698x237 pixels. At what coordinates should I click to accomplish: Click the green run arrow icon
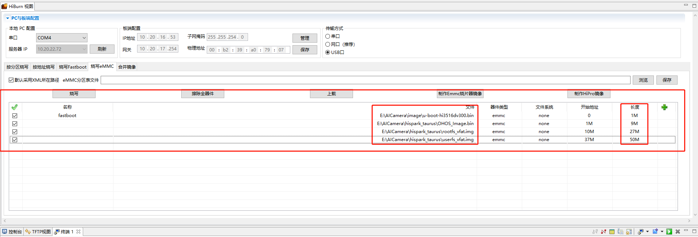[x=669, y=232]
